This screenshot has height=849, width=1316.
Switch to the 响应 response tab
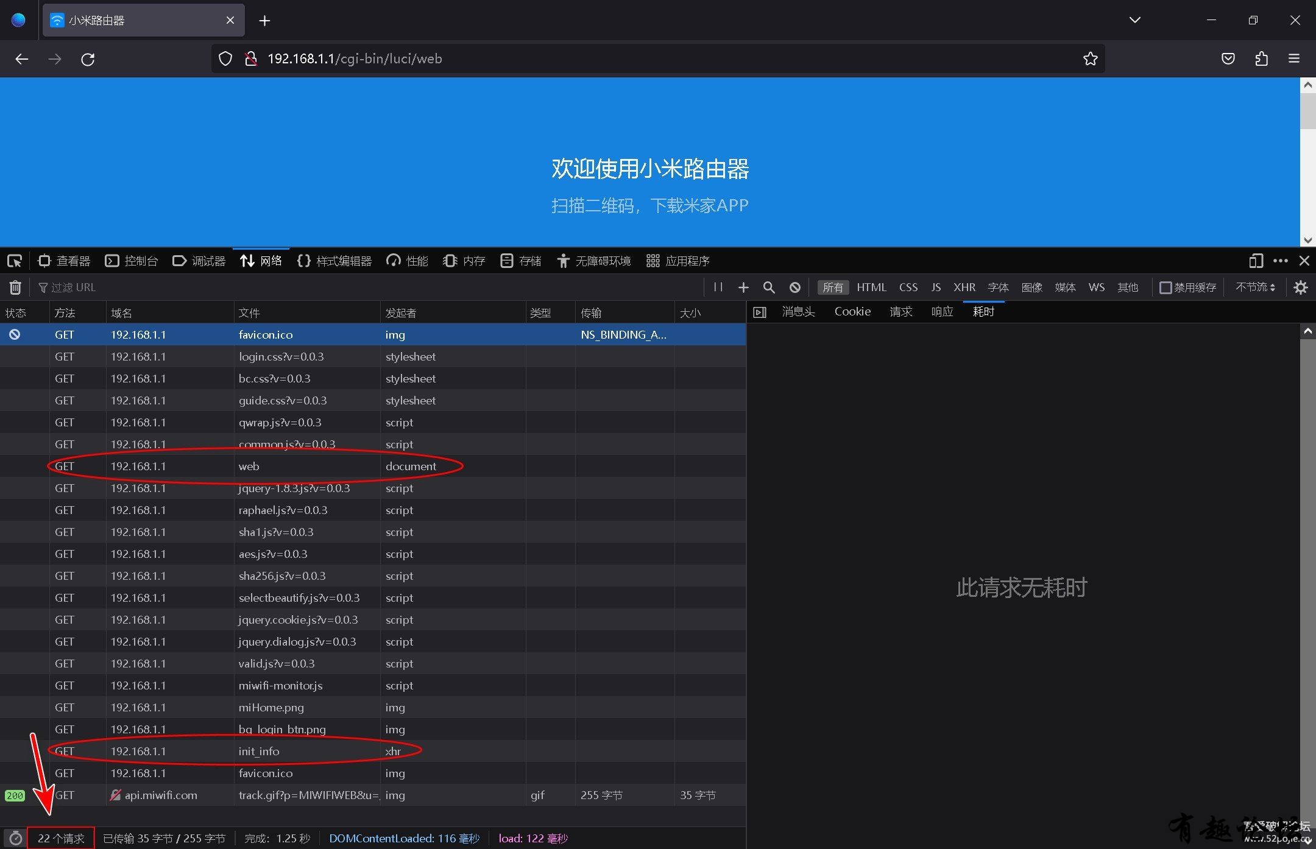942,312
